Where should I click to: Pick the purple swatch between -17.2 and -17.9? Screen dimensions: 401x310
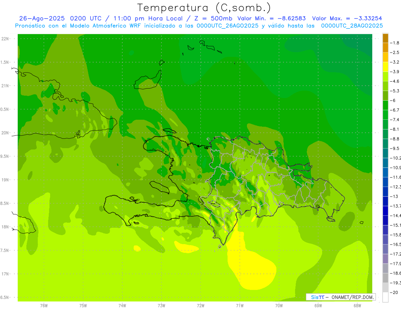[385, 259]
